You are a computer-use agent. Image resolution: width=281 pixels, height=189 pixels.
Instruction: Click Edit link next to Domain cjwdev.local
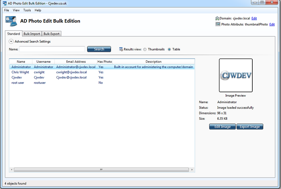254,18
